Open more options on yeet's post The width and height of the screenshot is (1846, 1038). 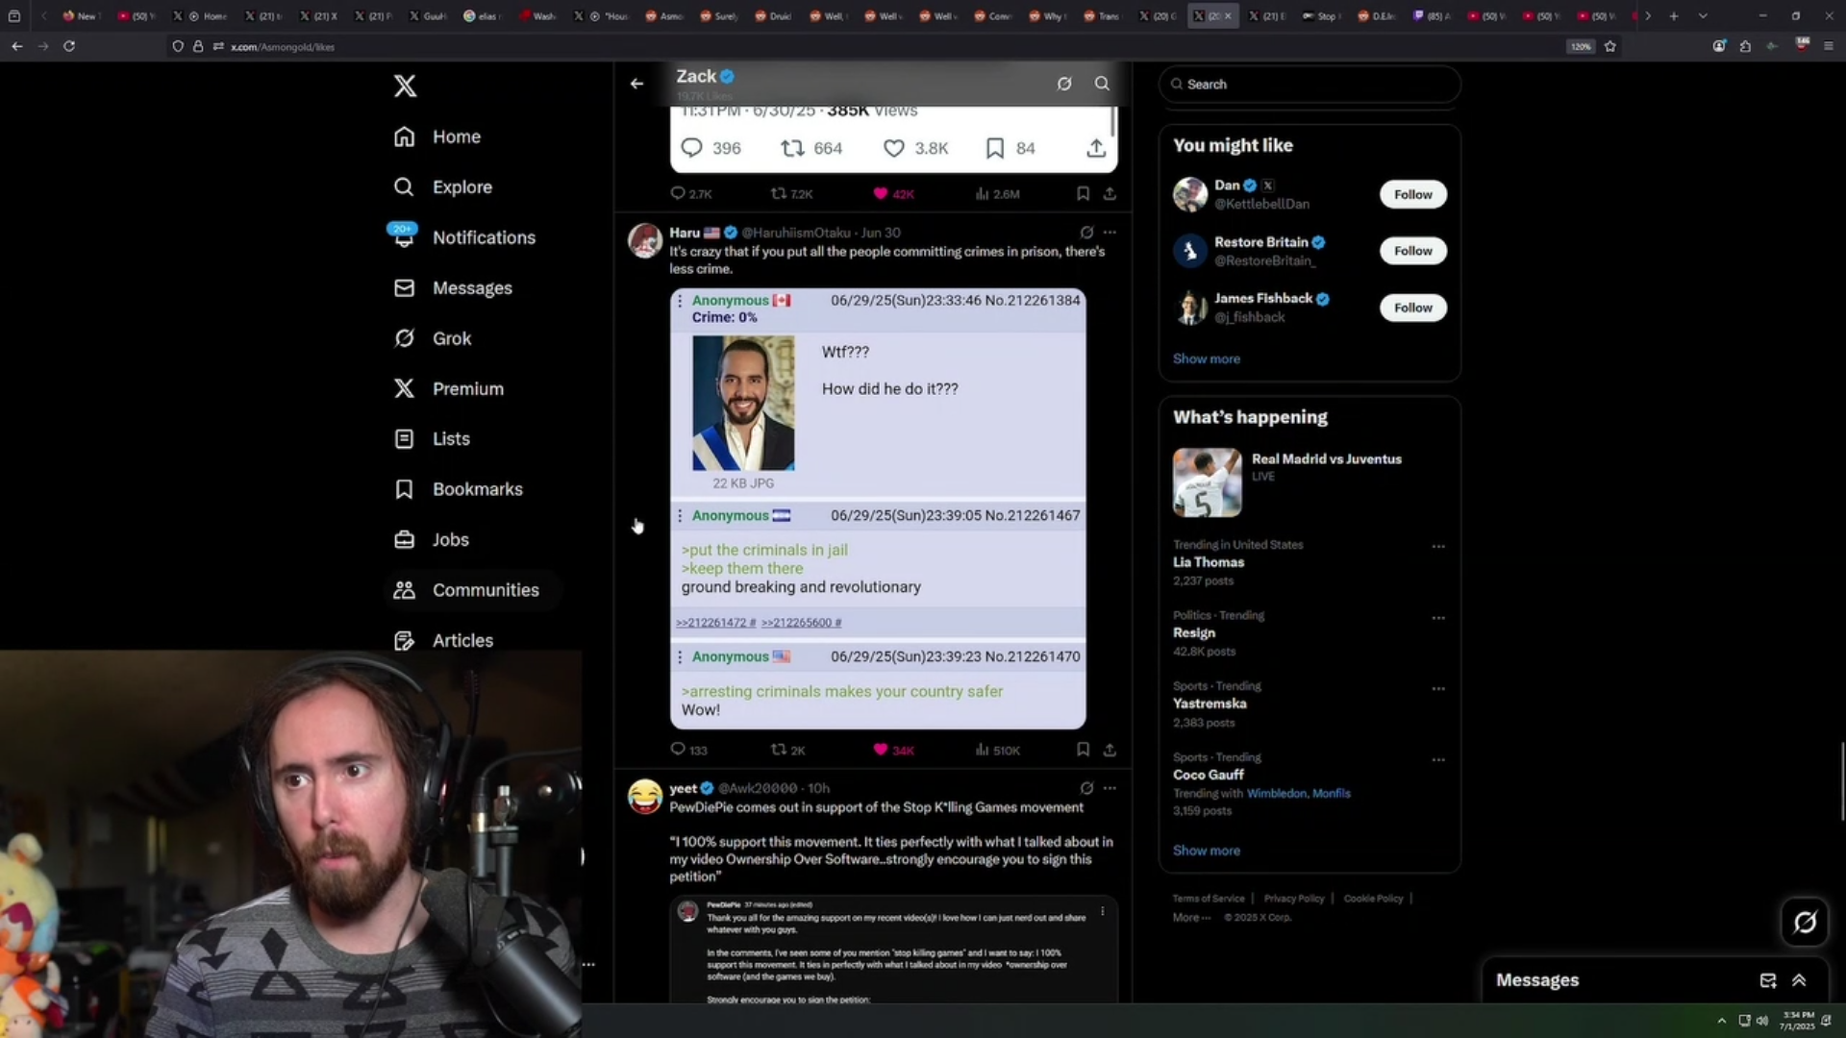(x=1110, y=788)
